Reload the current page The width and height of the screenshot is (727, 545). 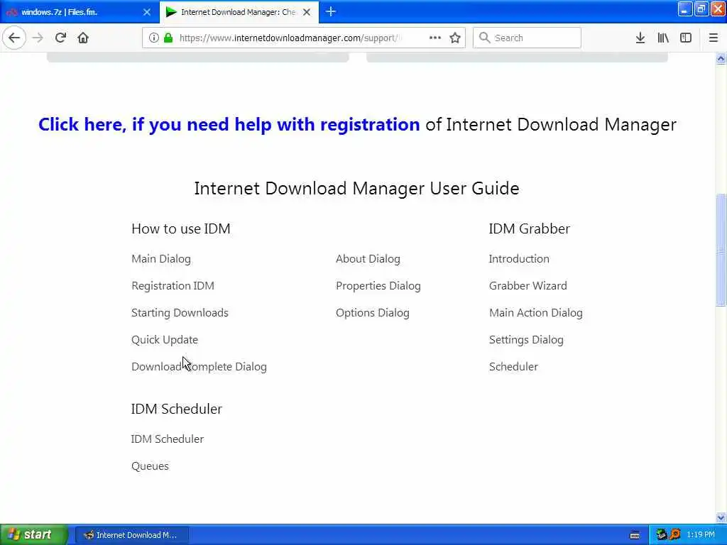coord(60,38)
